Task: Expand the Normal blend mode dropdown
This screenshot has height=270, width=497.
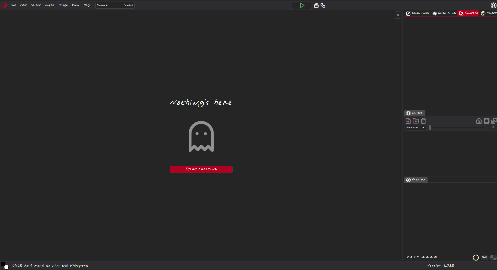Action: point(416,128)
